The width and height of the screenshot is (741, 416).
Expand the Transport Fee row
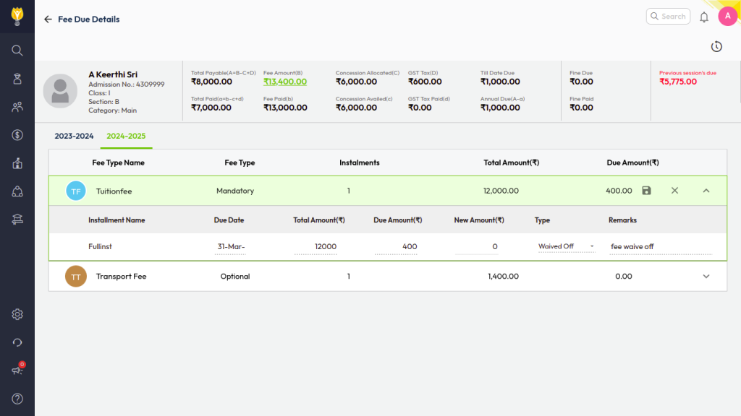point(706,277)
